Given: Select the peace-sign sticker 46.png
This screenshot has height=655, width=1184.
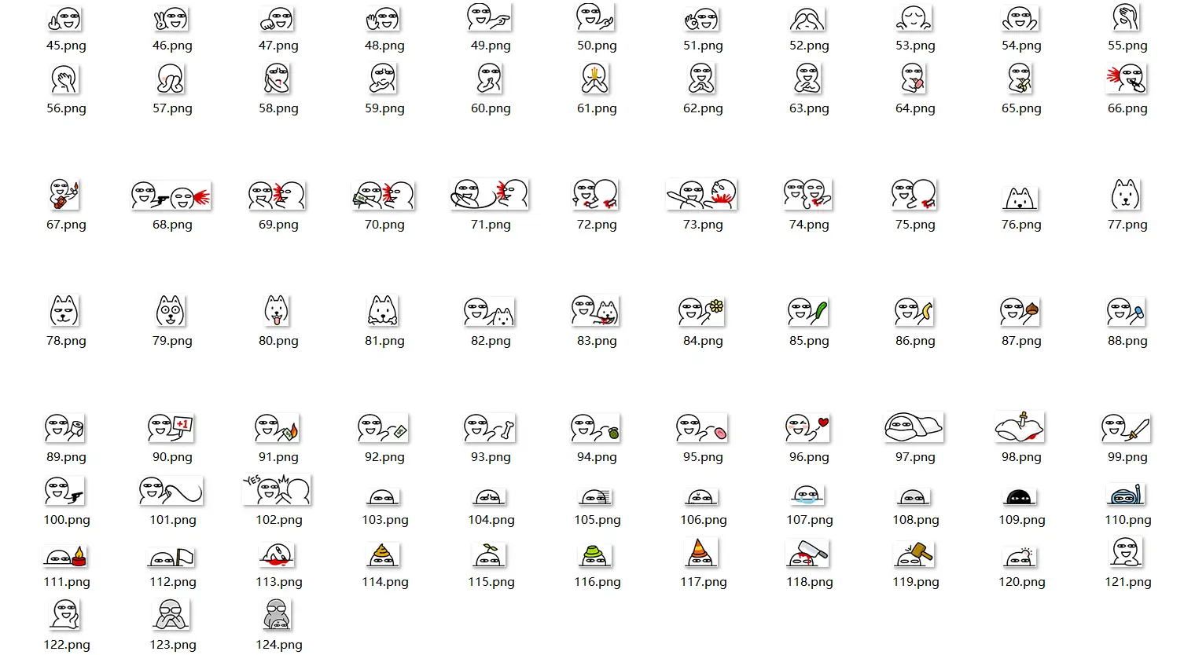Looking at the screenshot, I should point(171,16).
